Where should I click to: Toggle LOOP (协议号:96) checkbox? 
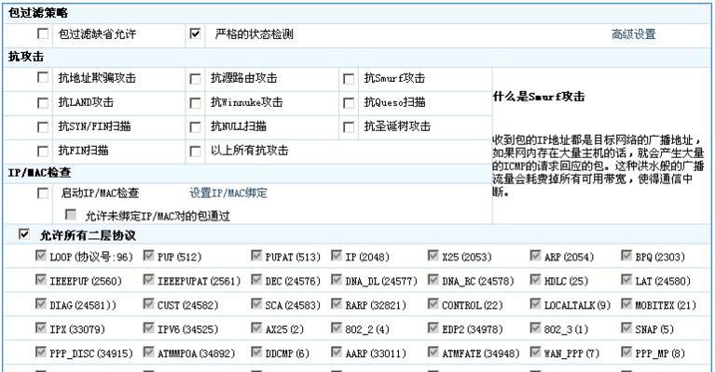pyautogui.click(x=41, y=256)
